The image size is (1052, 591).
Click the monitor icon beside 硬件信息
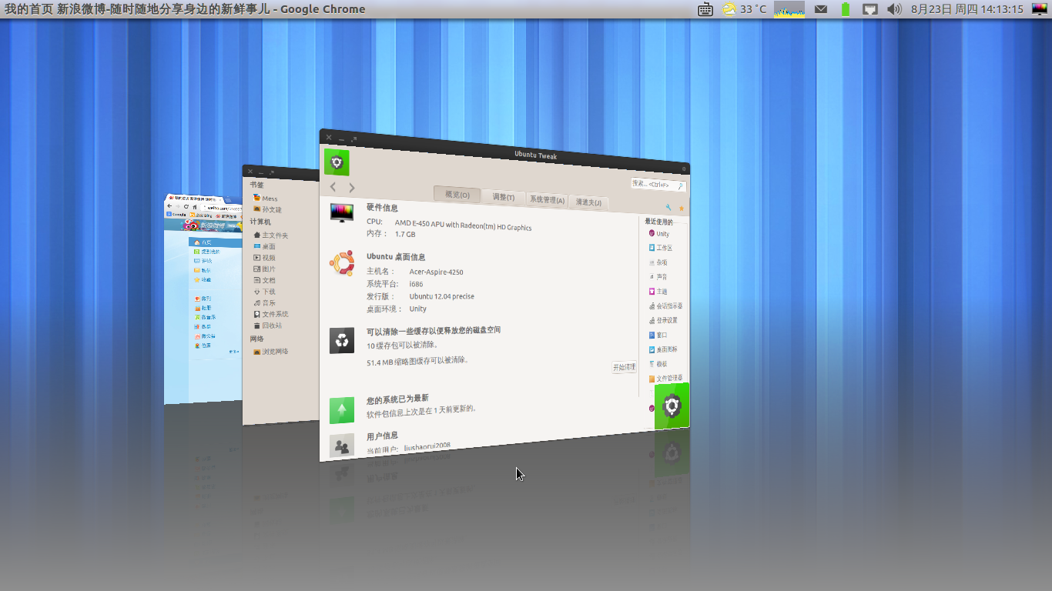tap(341, 212)
